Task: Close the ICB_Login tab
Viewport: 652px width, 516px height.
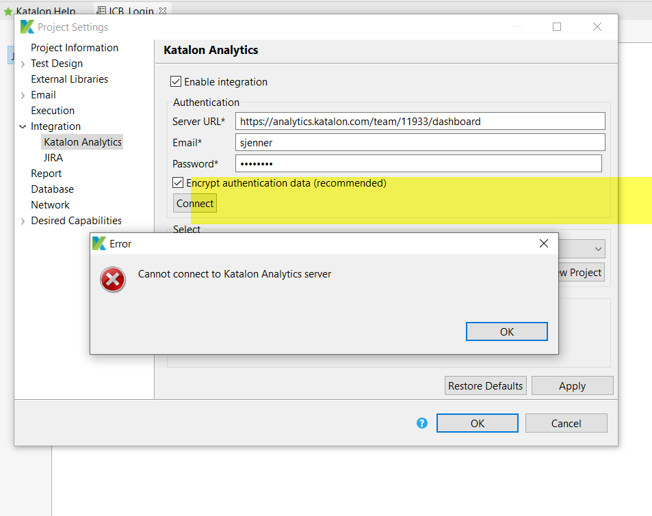Action: [x=163, y=11]
